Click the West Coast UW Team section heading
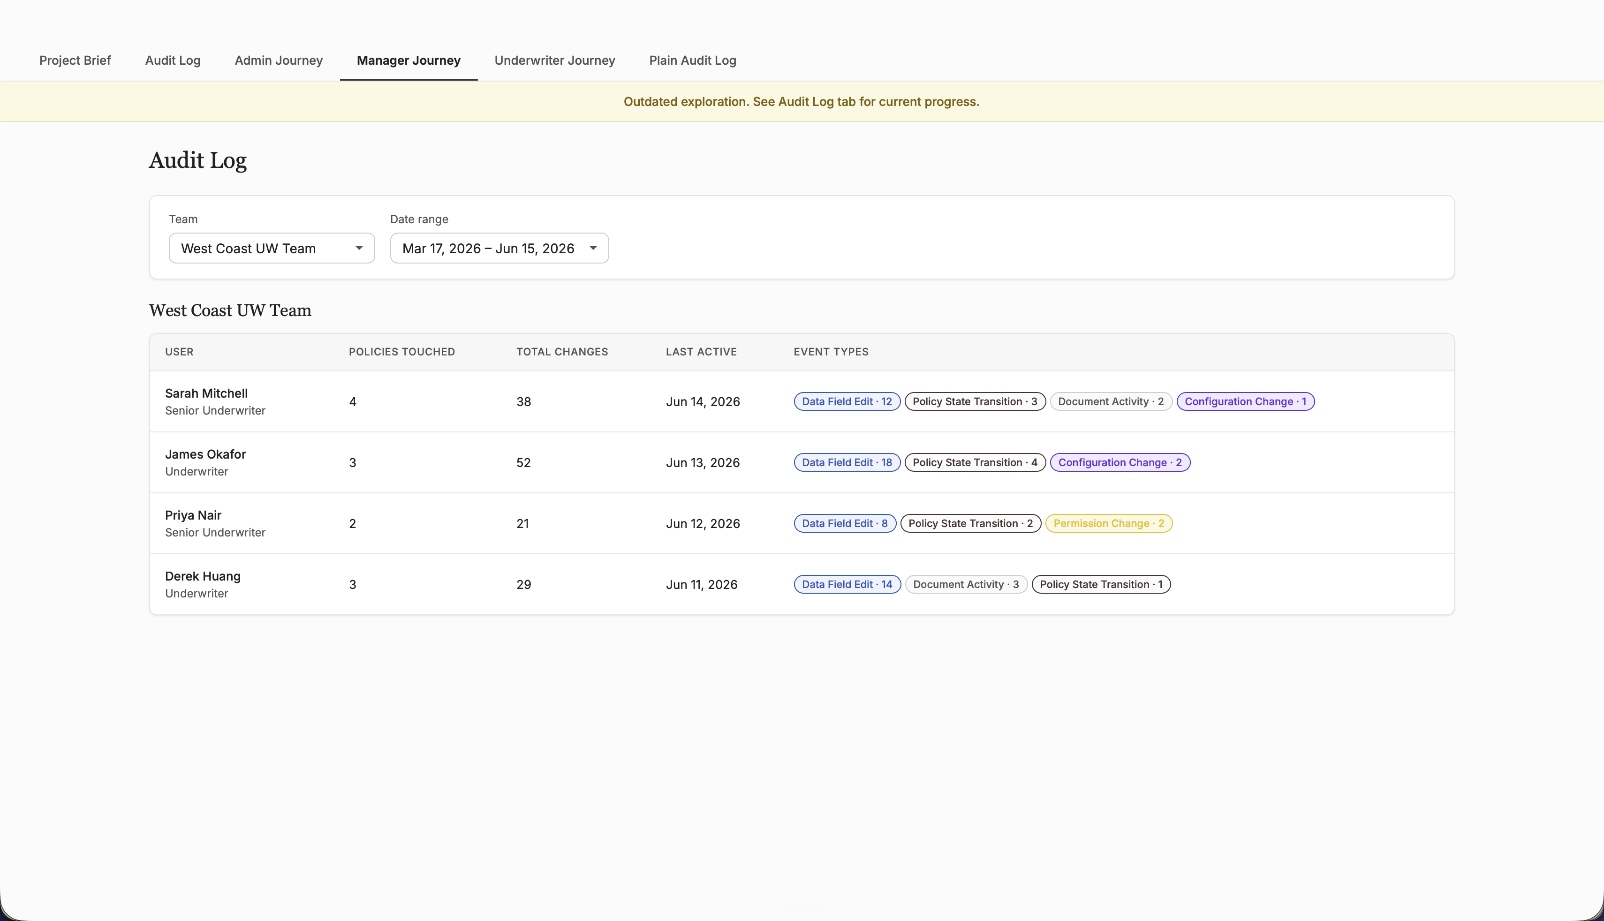Image resolution: width=1604 pixels, height=921 pixels. click(230, 310)
